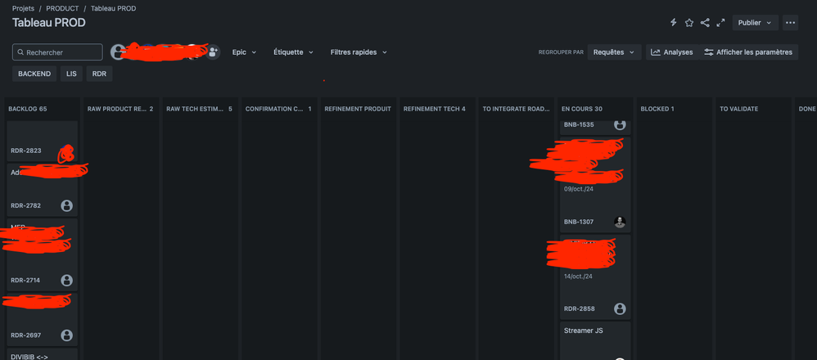
Task: Click the automation lightning bolt icon
Action: click(673, 22)
